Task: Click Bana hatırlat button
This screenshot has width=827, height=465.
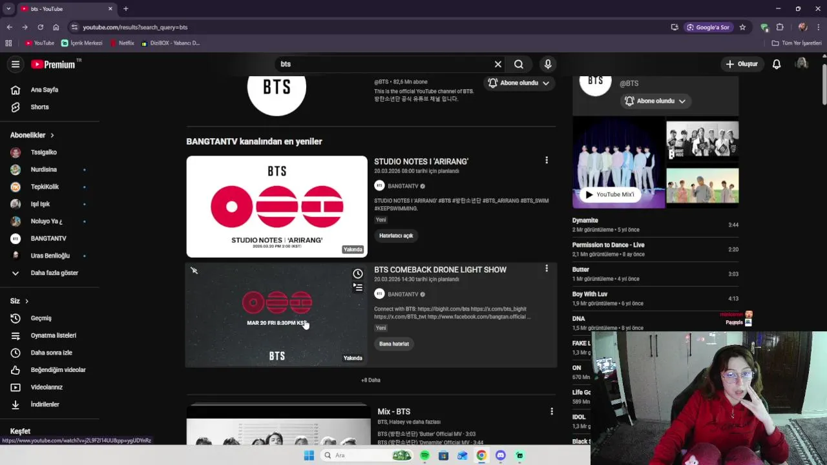Action: (x=394, y=344)
